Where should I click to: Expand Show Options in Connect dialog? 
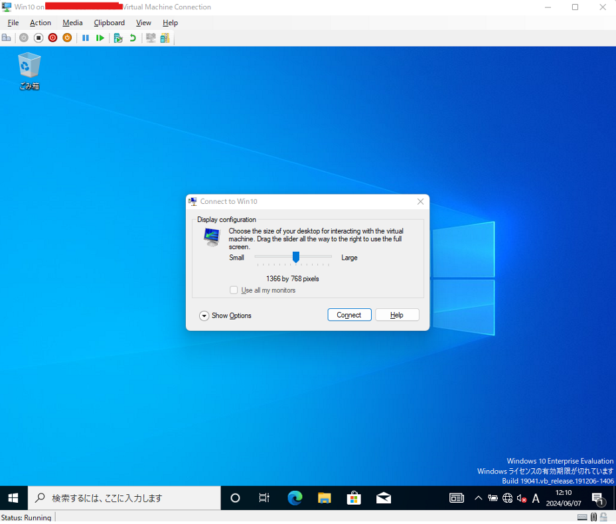tap(225, 315)
